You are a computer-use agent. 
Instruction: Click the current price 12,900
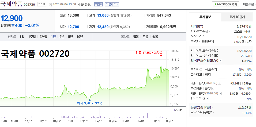click(x=12, y=18)
